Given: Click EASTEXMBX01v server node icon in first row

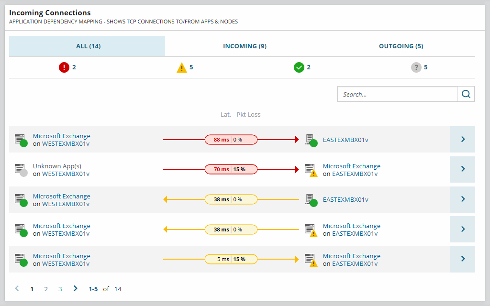Looking at the screenshot, I should (311, 140).
